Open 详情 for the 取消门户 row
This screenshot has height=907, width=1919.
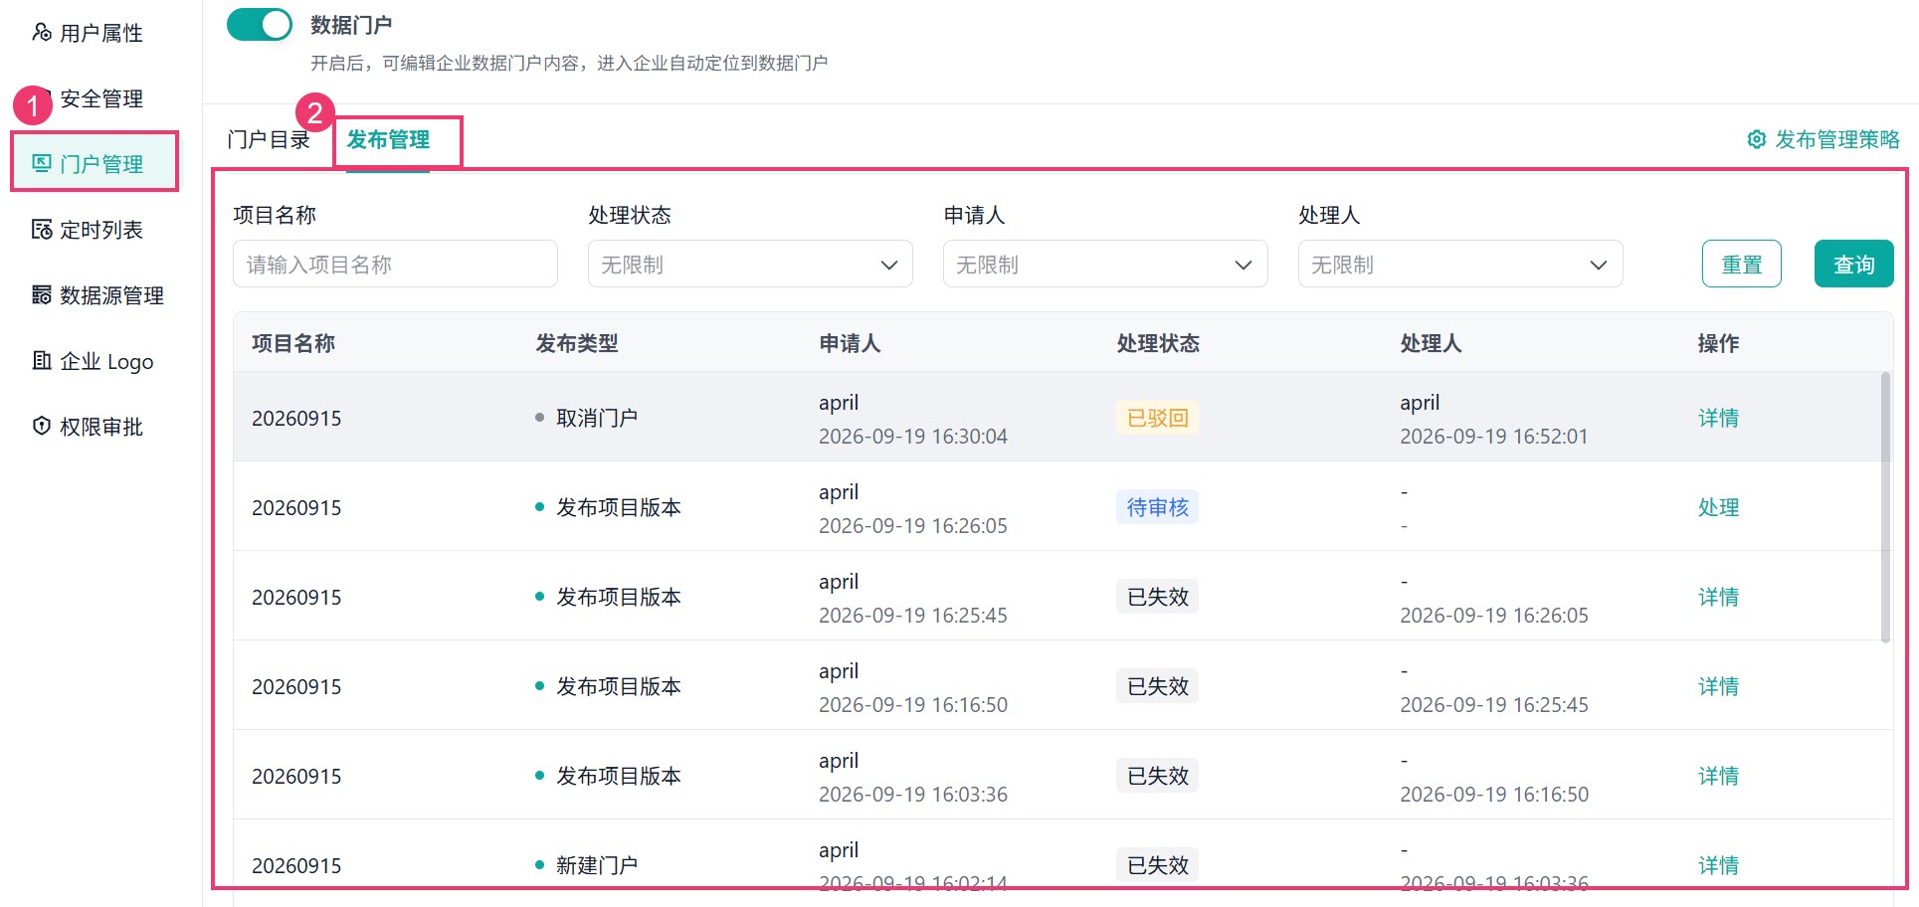click(1718, 418)
